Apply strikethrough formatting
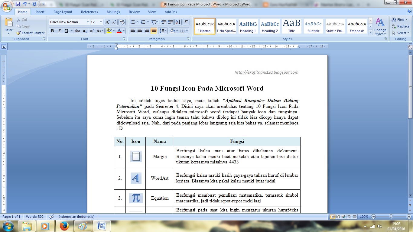Image resolution: width=413 pixels, height=232 pixels. tap(77, 31)
